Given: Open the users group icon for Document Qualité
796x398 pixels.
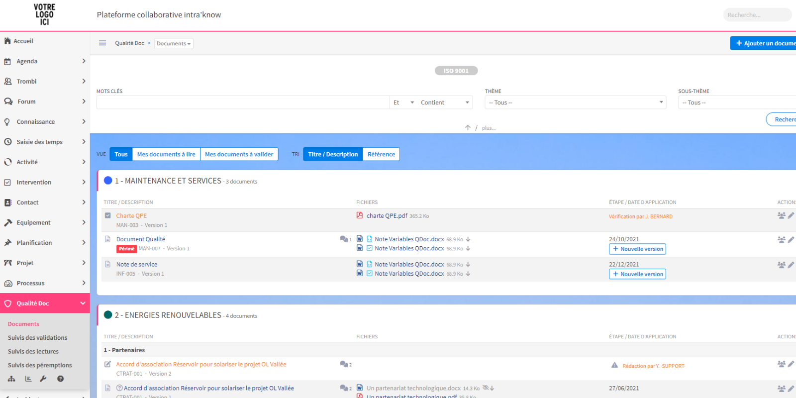Looking at the screenshot, I should click(781, 239).
